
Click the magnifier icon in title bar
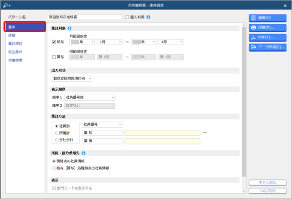point(7,6)
